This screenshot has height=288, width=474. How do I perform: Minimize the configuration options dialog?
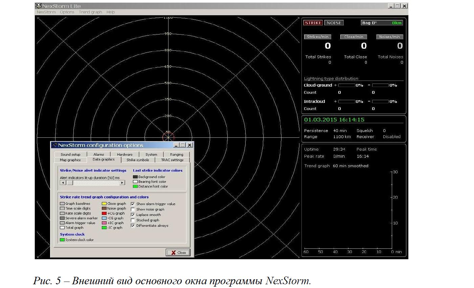pyautogui.click(x=176, y=145)
